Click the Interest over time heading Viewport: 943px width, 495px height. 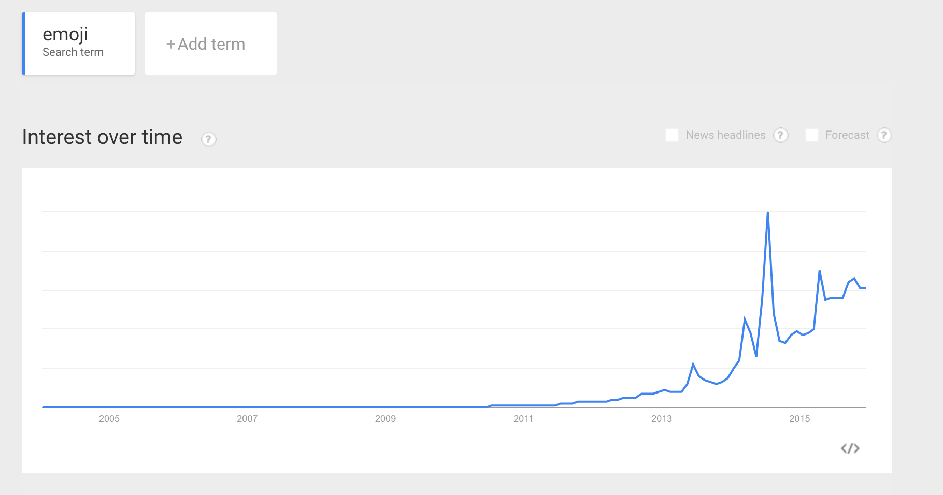pos(102,137)
